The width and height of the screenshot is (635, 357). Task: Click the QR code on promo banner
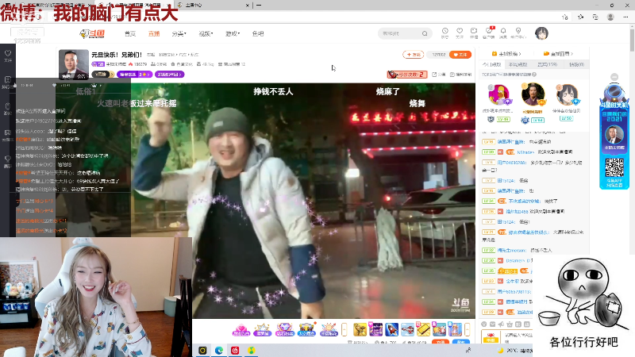[614, 168]
